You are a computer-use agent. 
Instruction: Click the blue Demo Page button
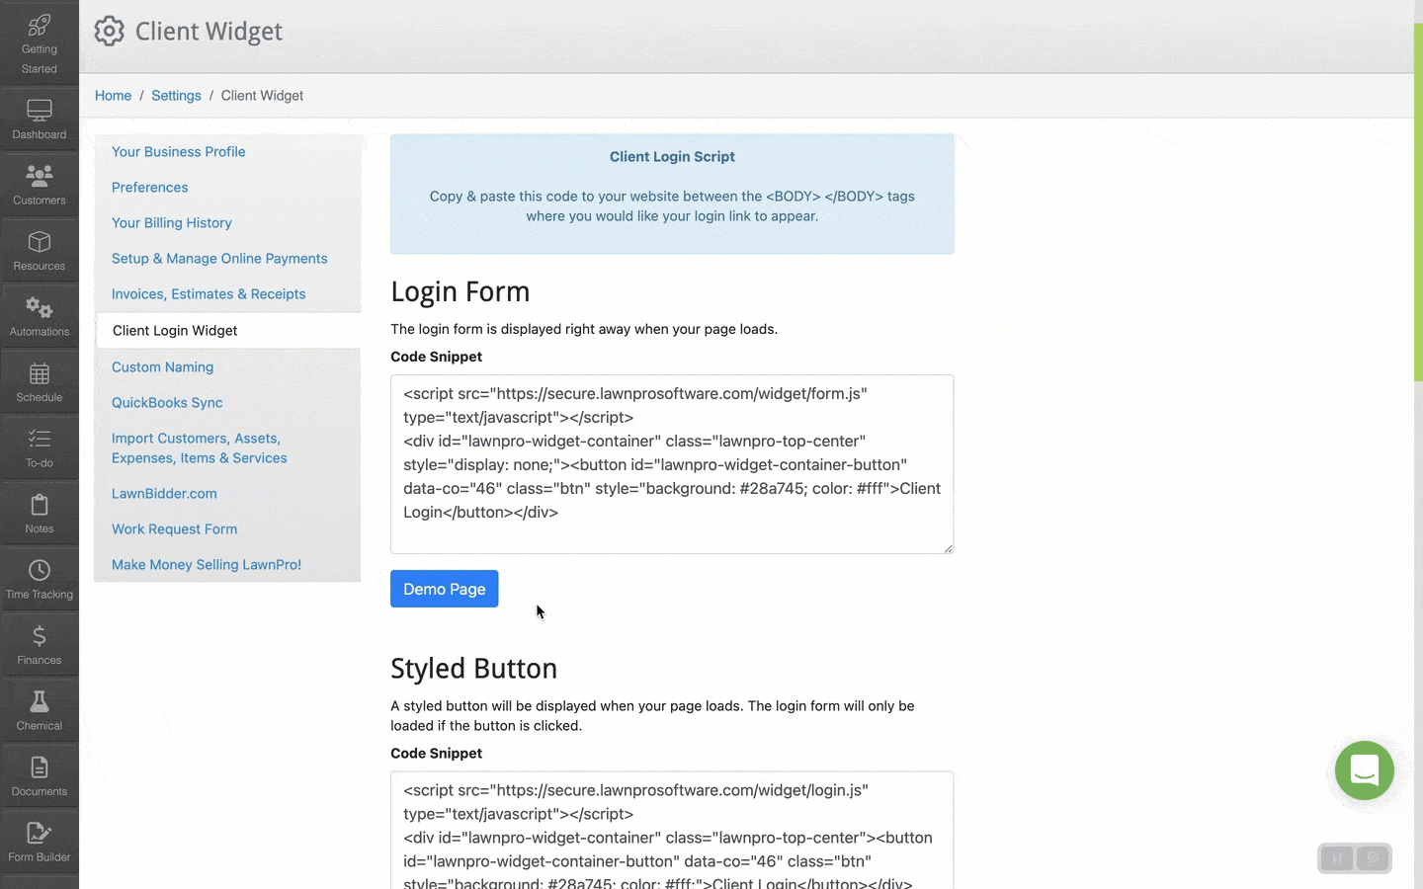tap(444, 589)
